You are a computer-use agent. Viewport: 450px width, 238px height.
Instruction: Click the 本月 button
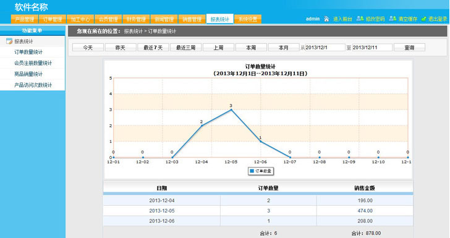point(284,48)
